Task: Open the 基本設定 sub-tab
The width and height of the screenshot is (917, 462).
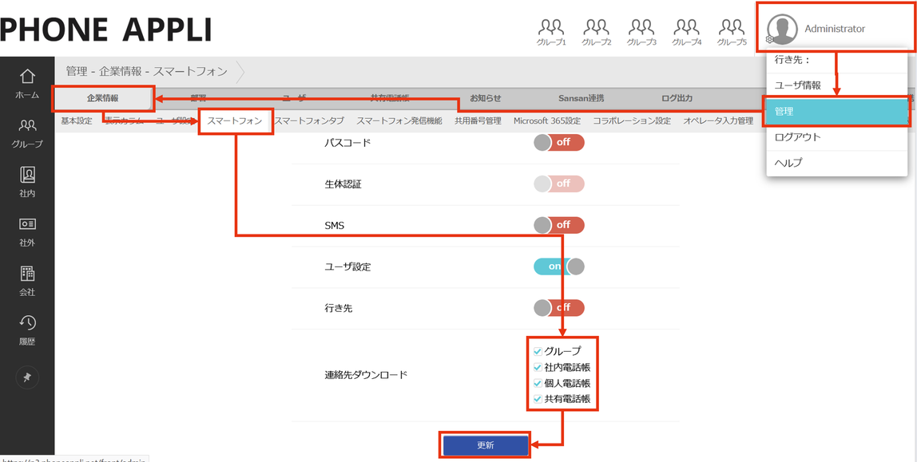Action: click(x=77, y=121)
